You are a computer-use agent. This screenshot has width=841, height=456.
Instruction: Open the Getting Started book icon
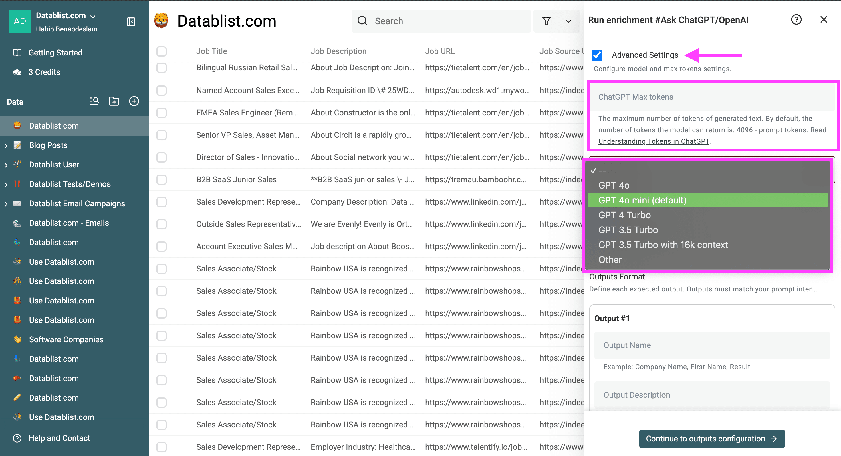click(17, 53)
